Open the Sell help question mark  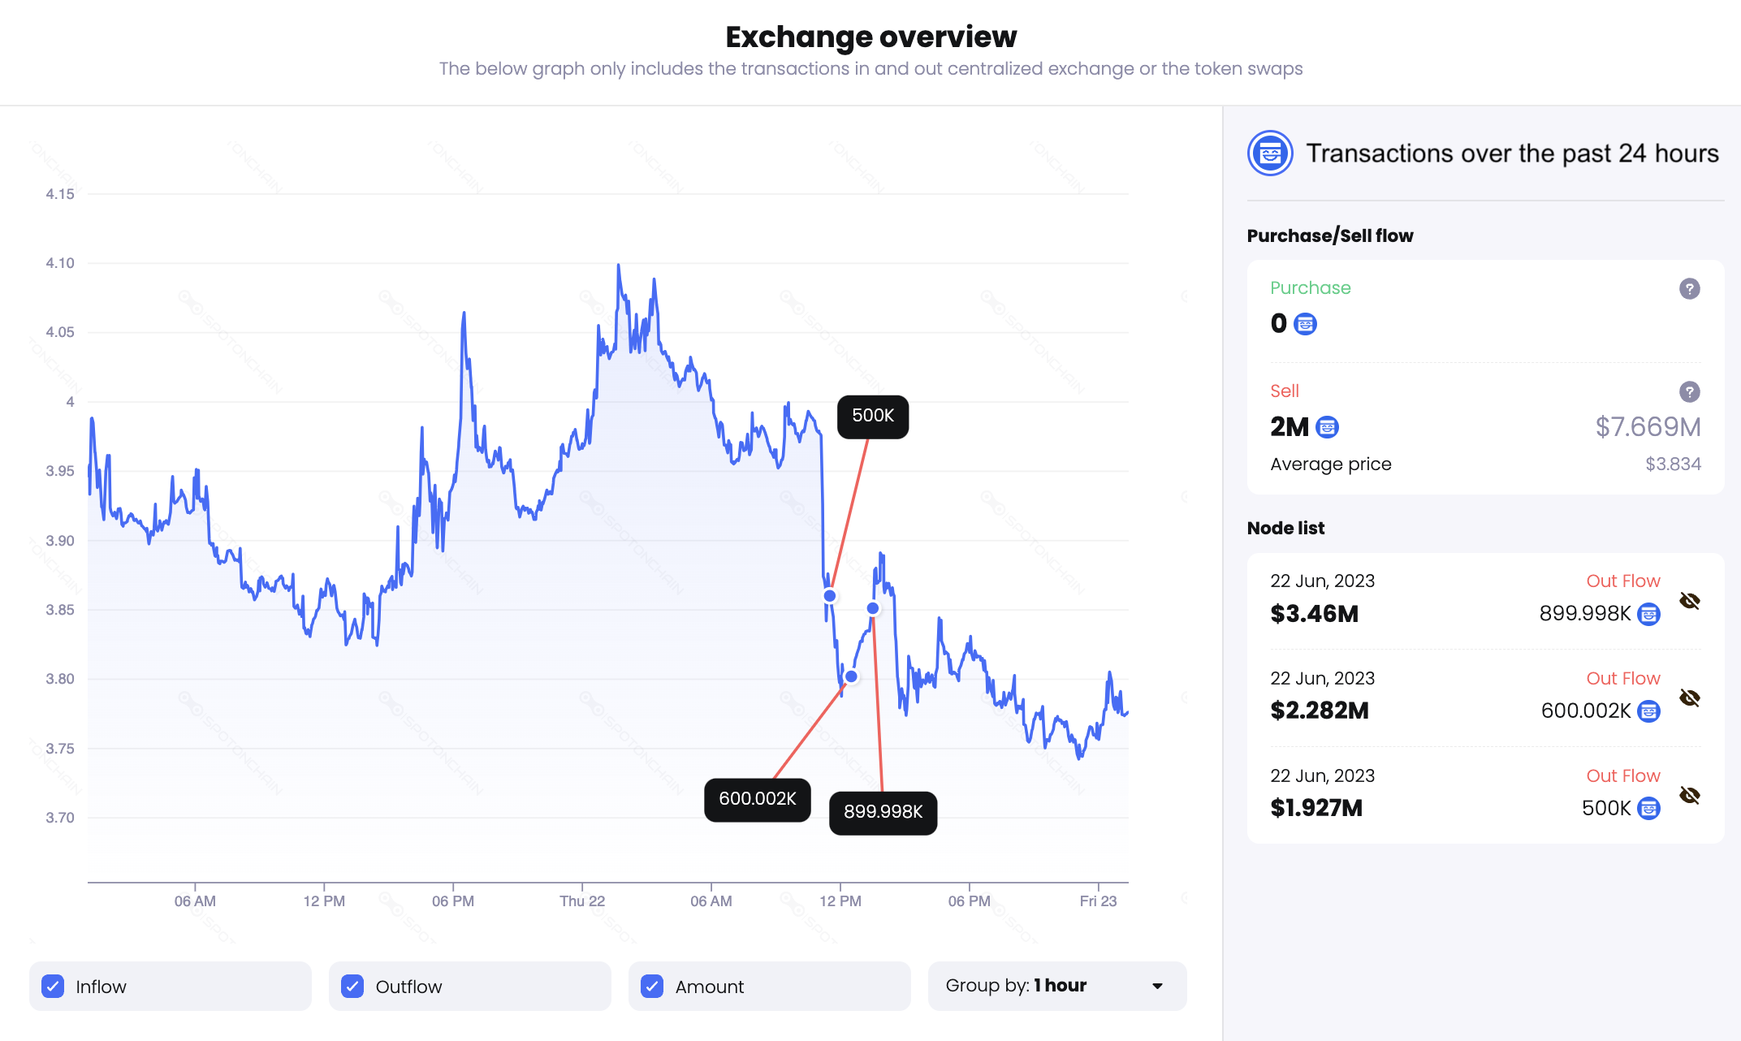(x=1689, y=391)
